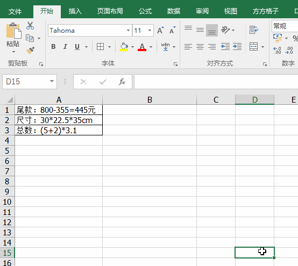Click the cancel X in formula bar
298x266 pixels.
click(83, 82)
